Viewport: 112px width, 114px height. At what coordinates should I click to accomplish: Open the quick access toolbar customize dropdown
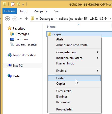23,4
